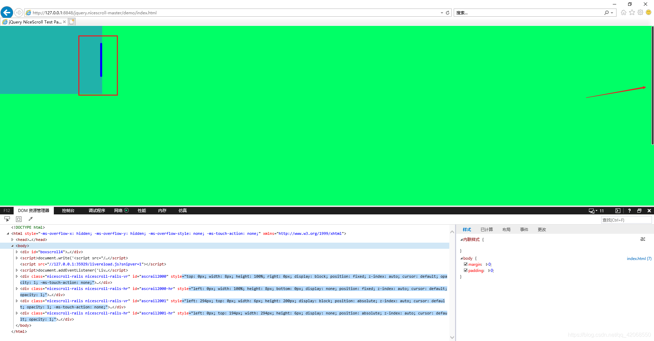The height and width of the screenshot is (341, 654).
Task: Collapse the 内联样式 inline style rule
Action: coord(462,240)
